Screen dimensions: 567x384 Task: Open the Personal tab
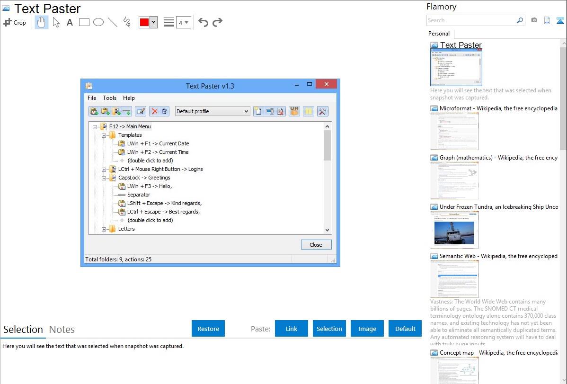click(x=439, y=33)
